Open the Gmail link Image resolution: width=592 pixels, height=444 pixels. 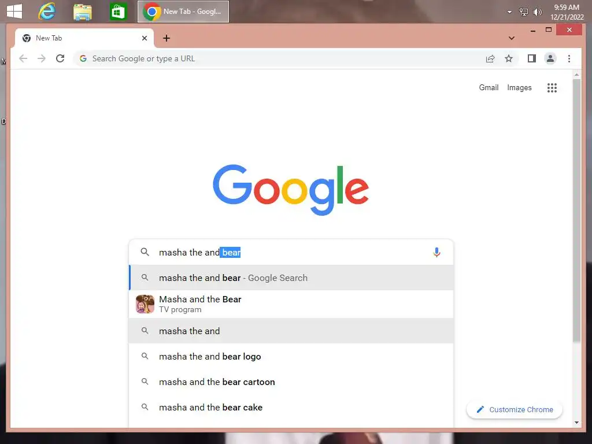(489, 88)
